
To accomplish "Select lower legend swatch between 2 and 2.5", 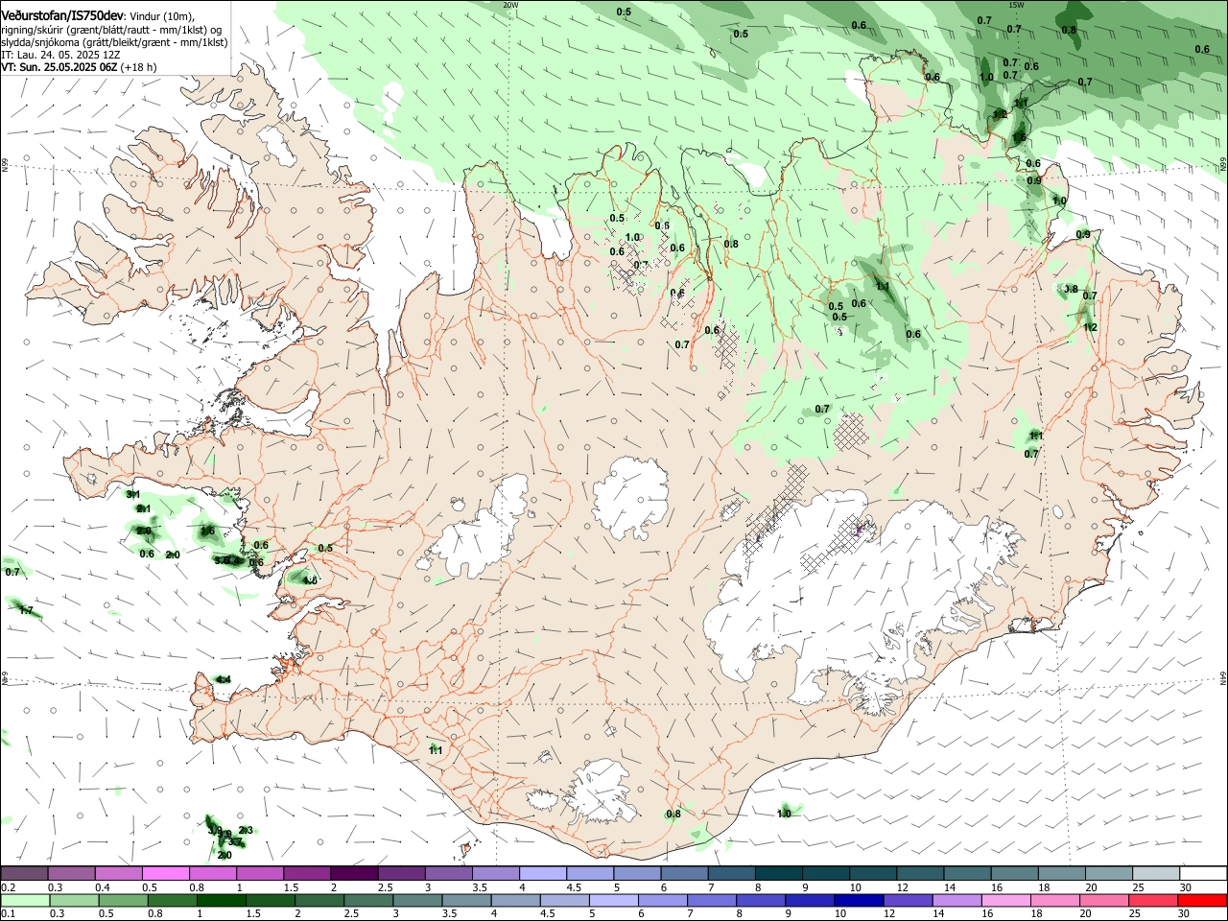I will point(319,900).
